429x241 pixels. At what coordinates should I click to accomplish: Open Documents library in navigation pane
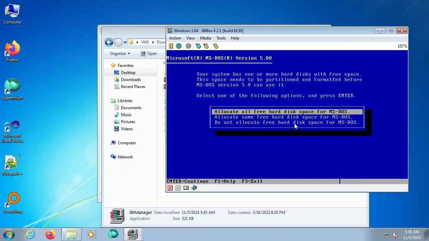point(131,108)
